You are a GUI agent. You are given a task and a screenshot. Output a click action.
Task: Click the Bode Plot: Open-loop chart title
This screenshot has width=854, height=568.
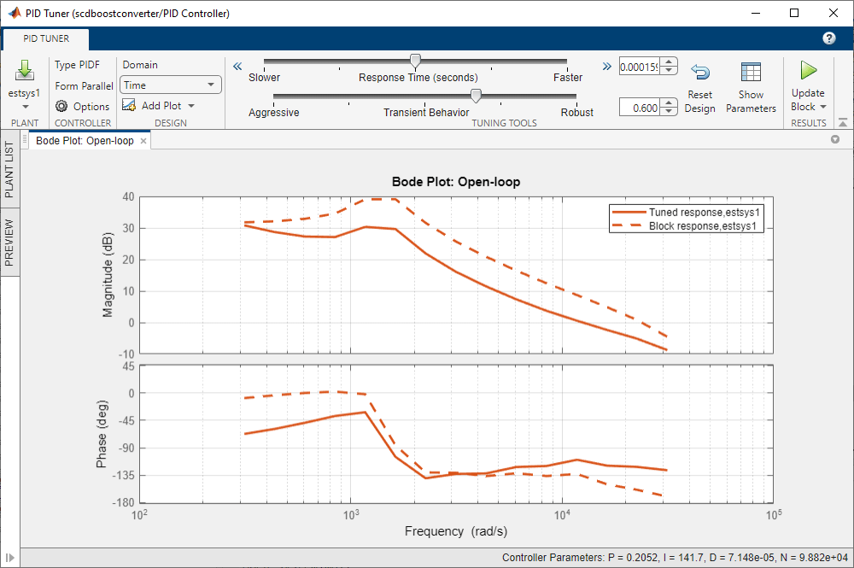click(456, 182)
